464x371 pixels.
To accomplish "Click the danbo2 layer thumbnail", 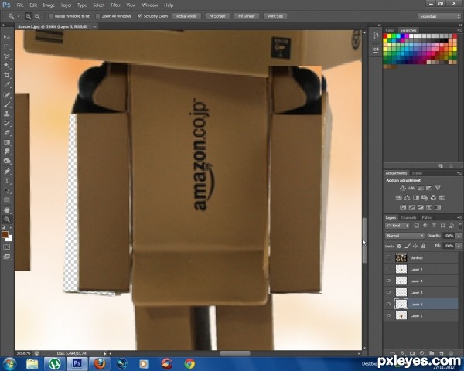I will 401,257.
